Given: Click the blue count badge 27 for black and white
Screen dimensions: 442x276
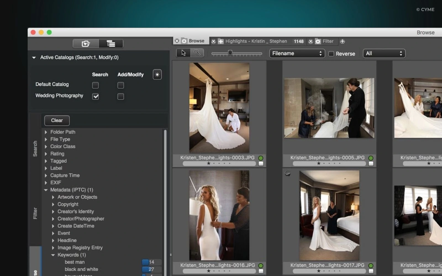Looking at the screenshot, I should pyautogui.click(x=151, y=269).
